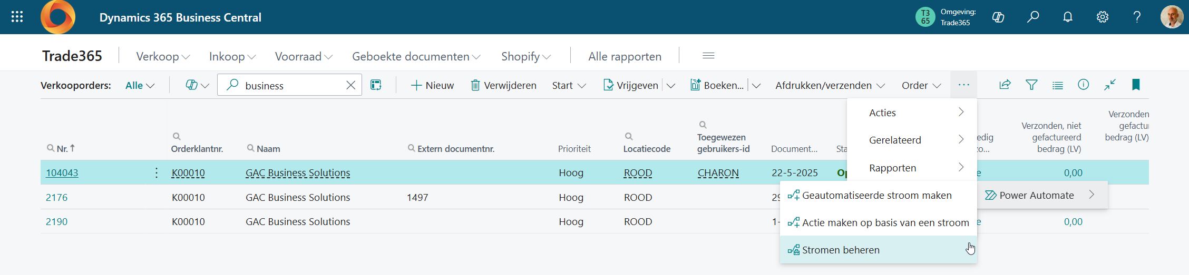This screenshot has width=1189, height=275.
Task: Click the Nieuw button
Action: click(x=432, y=85)
